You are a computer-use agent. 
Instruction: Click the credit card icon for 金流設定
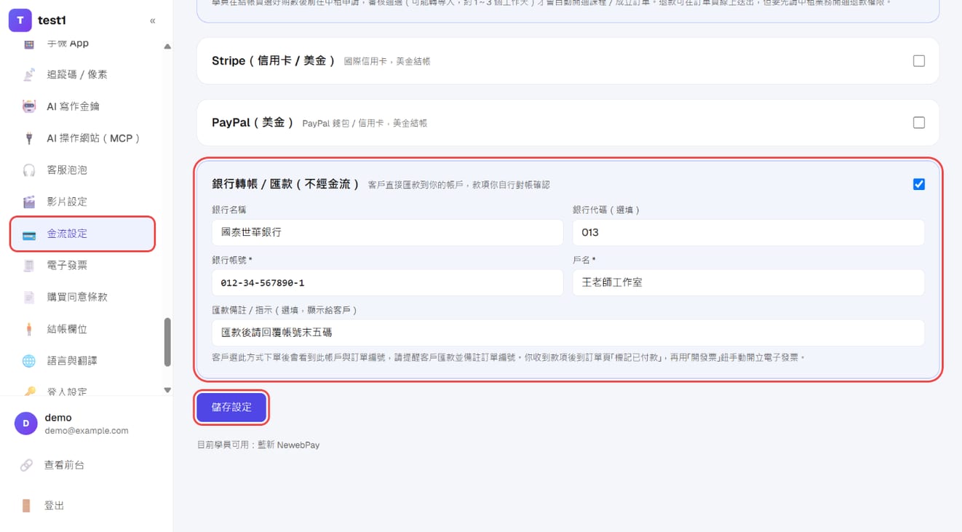29,234
